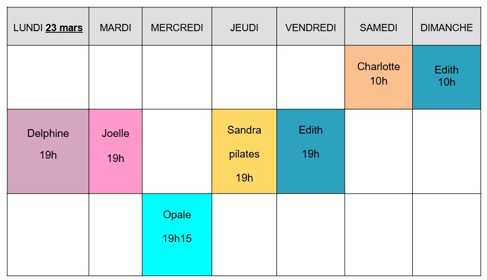487x280 pixels.
Task: Select the empty cell directly under Edith 19h
Action: [311, 234]
